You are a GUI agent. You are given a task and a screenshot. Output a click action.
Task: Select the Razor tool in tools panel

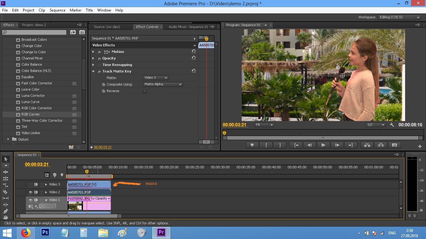(x=6, y=192)
